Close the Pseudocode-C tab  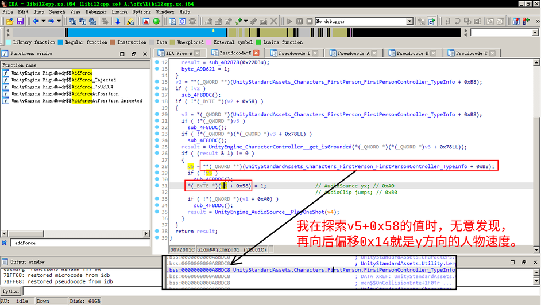(x=492, y=53)
